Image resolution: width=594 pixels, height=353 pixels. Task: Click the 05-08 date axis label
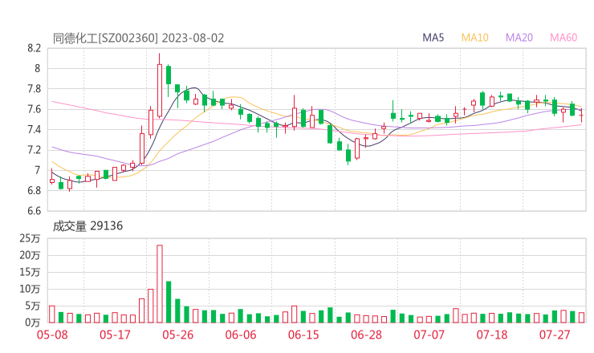pyautogui.click(x=52, y=335)
